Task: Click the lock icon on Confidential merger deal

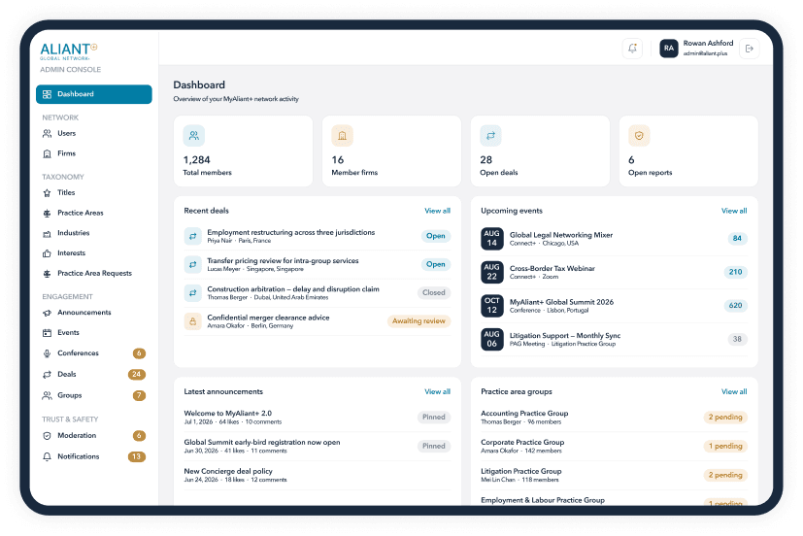Action: pos(193,321)
